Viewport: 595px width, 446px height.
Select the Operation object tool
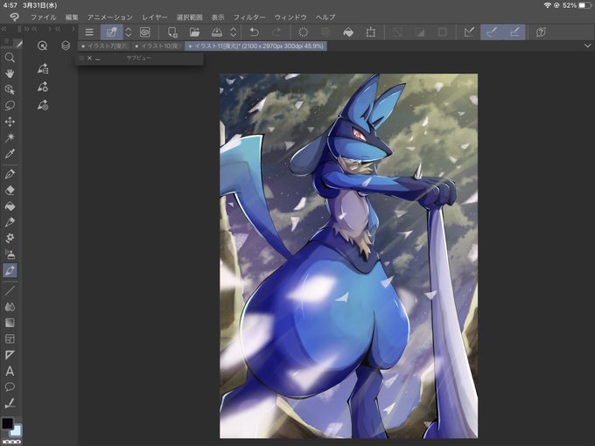10,89
